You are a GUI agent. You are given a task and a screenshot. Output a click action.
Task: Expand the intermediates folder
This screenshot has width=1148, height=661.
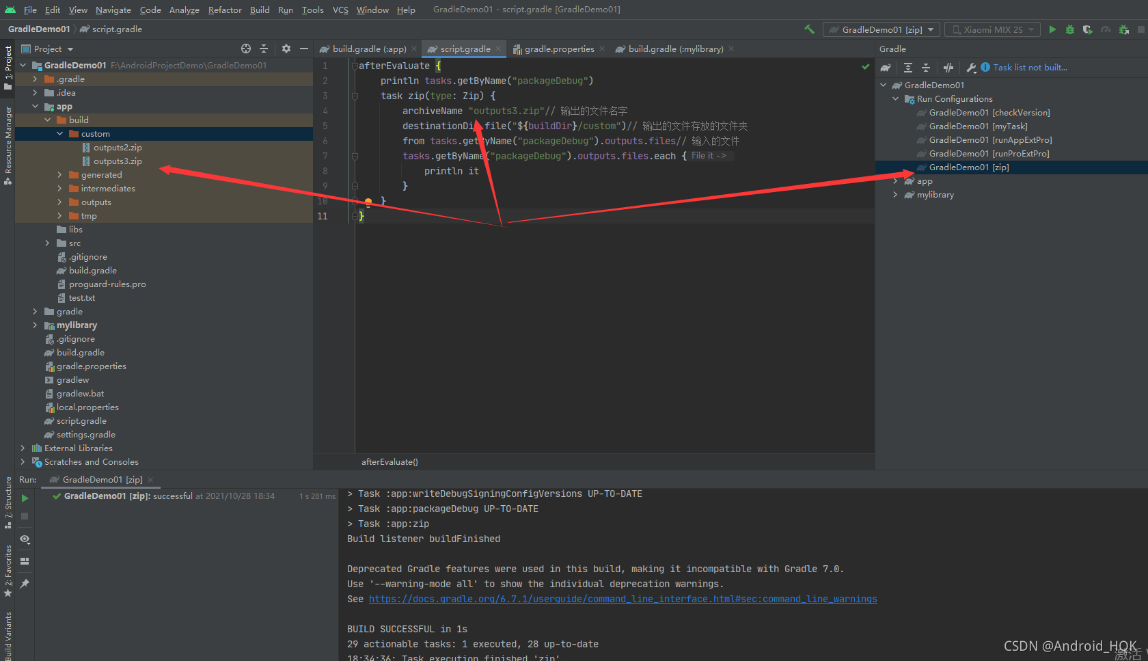pyautogui.click(x=60, y=189)
